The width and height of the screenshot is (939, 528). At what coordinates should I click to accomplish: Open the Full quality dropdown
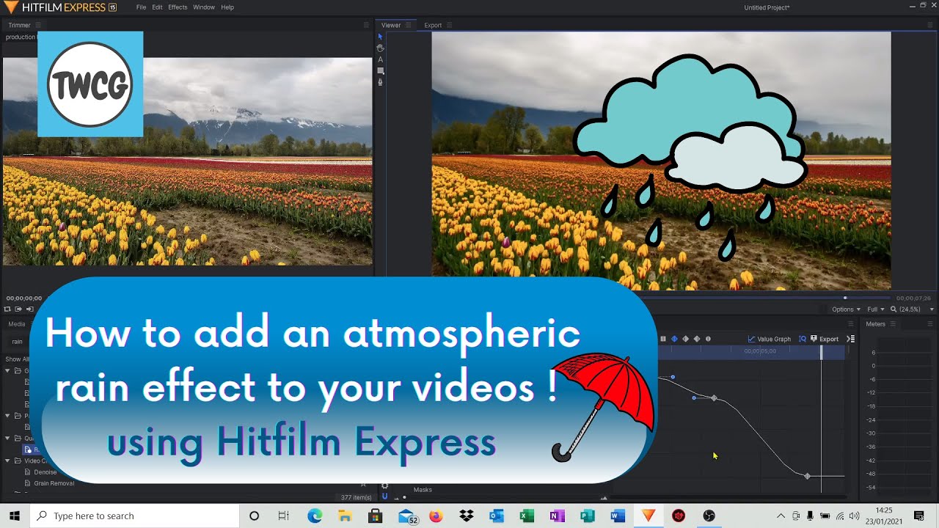click(876, 309)
